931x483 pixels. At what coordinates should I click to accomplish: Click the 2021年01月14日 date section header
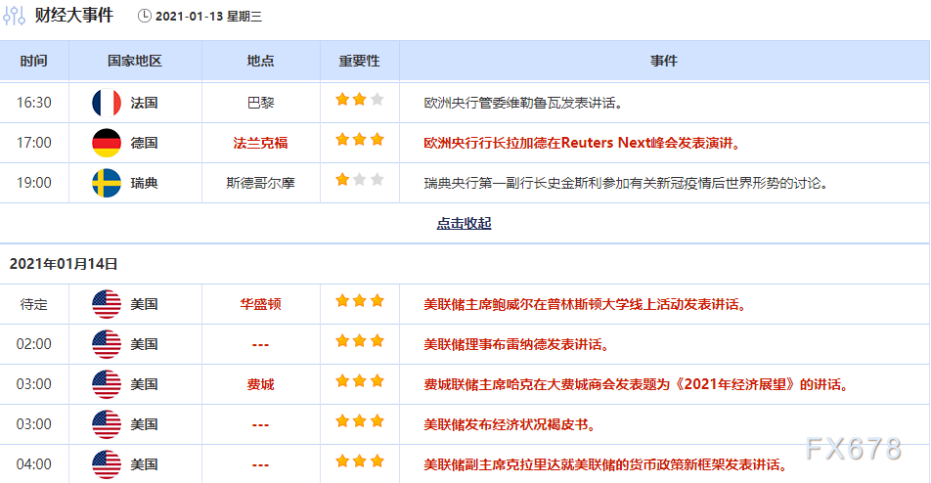pyautogui.click(x=64, y=264)
